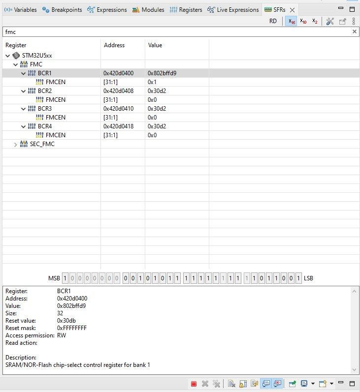The width and height of the screenshot is (360, 392).
Task: Click into the fmc register filter field
Action: click(176, 32)
